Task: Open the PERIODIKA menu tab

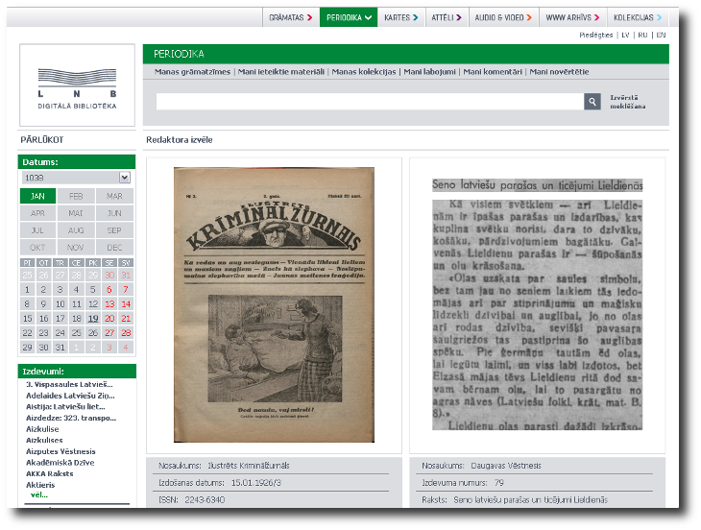Action: point(349,17)
